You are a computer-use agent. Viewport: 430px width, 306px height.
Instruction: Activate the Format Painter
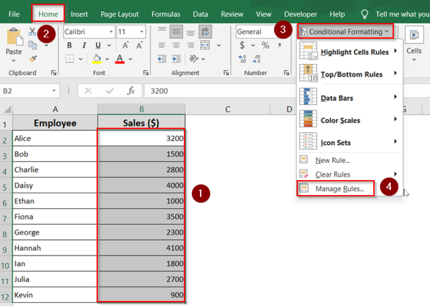click(32, 58)
